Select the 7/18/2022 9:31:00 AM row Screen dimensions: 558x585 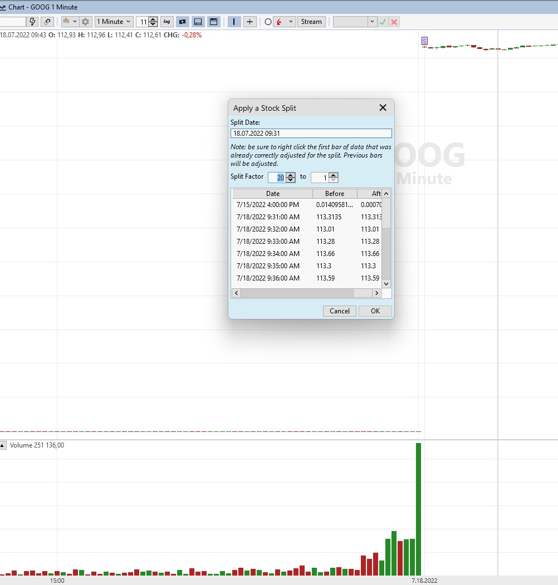click(x=307, y=217)
